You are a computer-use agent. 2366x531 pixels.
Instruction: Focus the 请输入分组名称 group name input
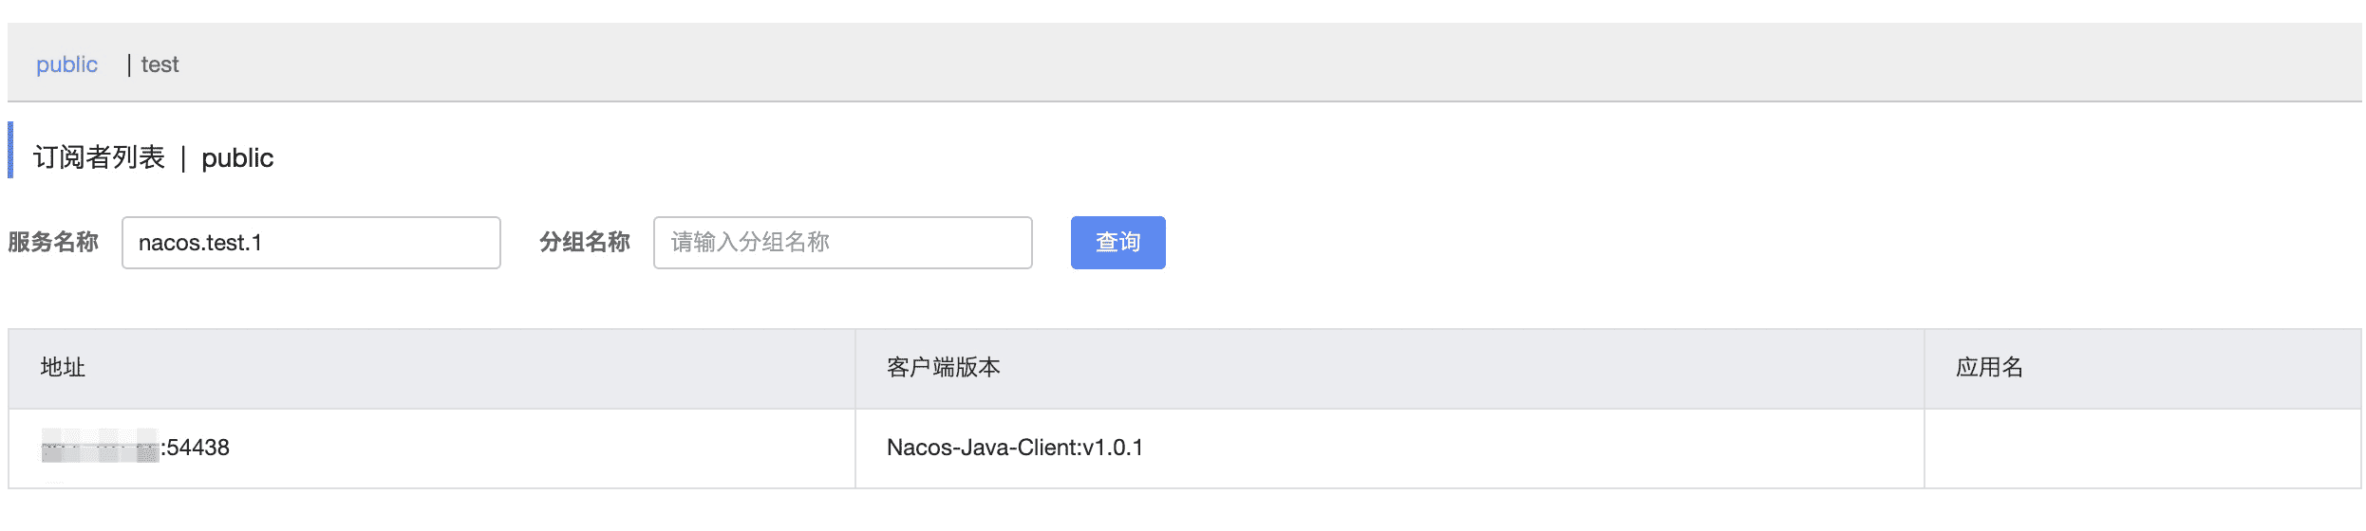[843, 243]
